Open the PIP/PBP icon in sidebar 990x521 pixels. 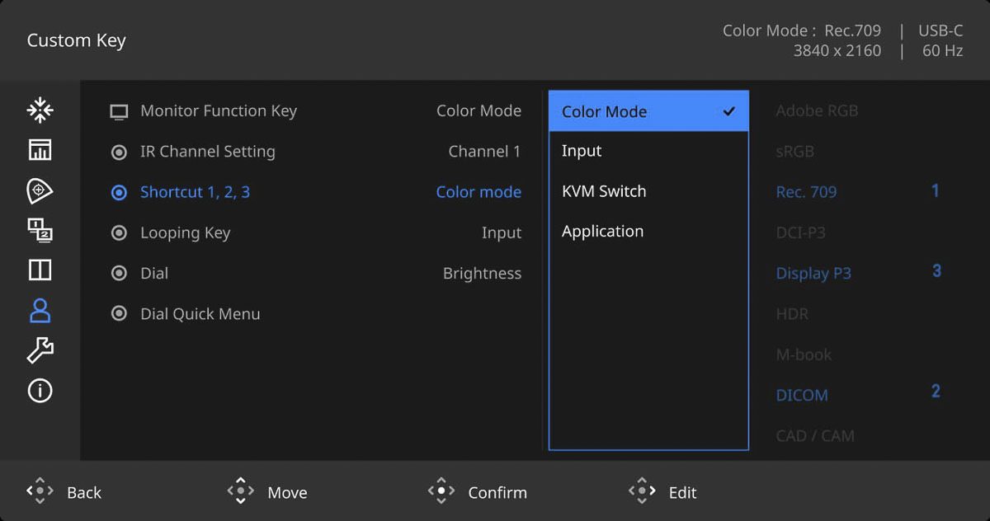40,230
